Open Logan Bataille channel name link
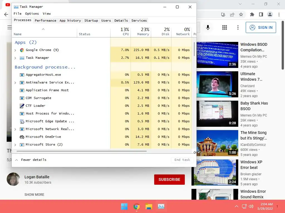 point(37,177)
